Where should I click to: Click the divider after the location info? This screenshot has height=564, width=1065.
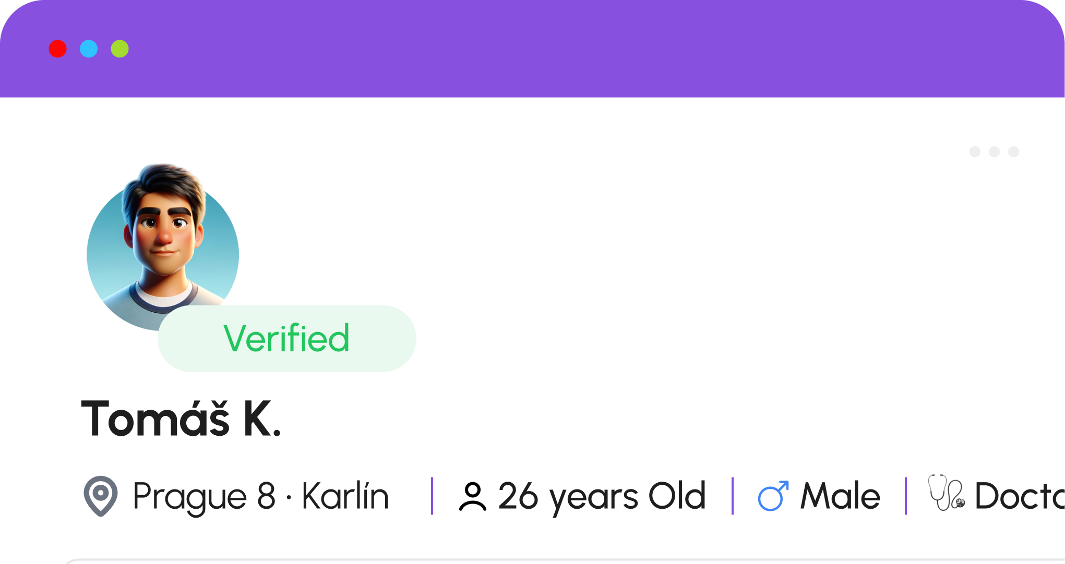click(x=433, y=495)
